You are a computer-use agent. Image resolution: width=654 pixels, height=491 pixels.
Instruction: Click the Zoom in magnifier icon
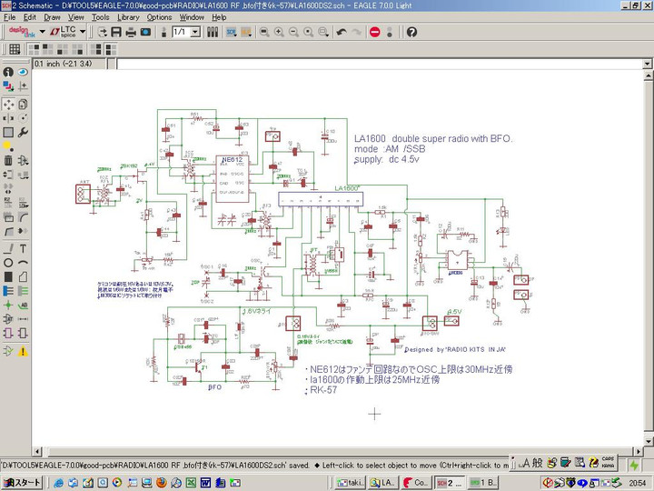[x=279, y=32]
